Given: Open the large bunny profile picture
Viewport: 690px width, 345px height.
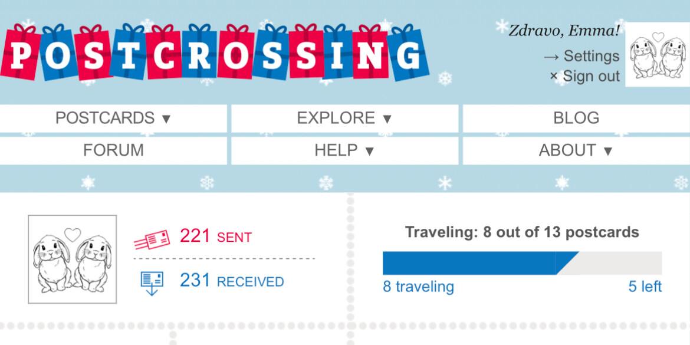Looking at the screenshot, I should click(72, 259).
